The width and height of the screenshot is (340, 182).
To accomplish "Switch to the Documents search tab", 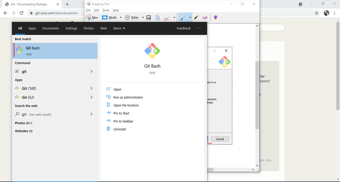I will pos(51,28).
